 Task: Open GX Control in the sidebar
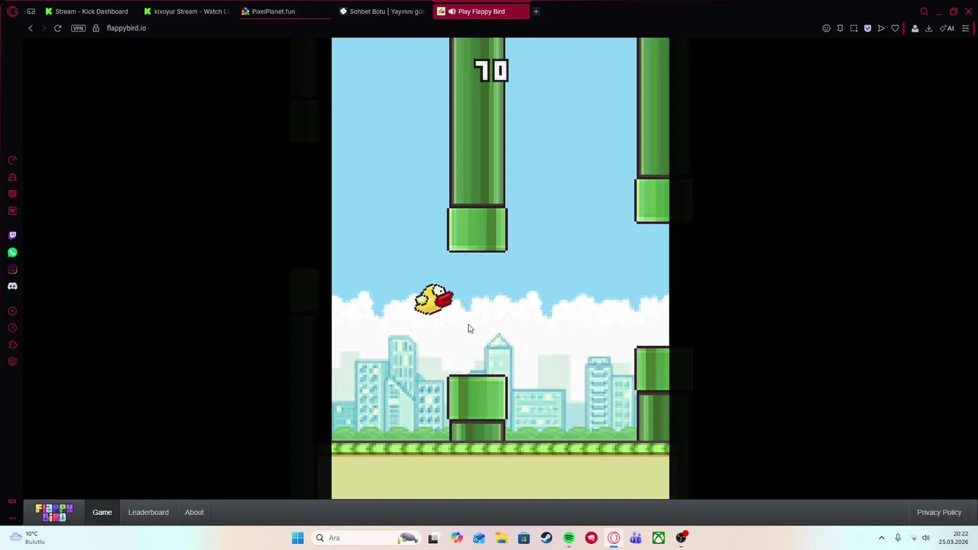[12, 160]
